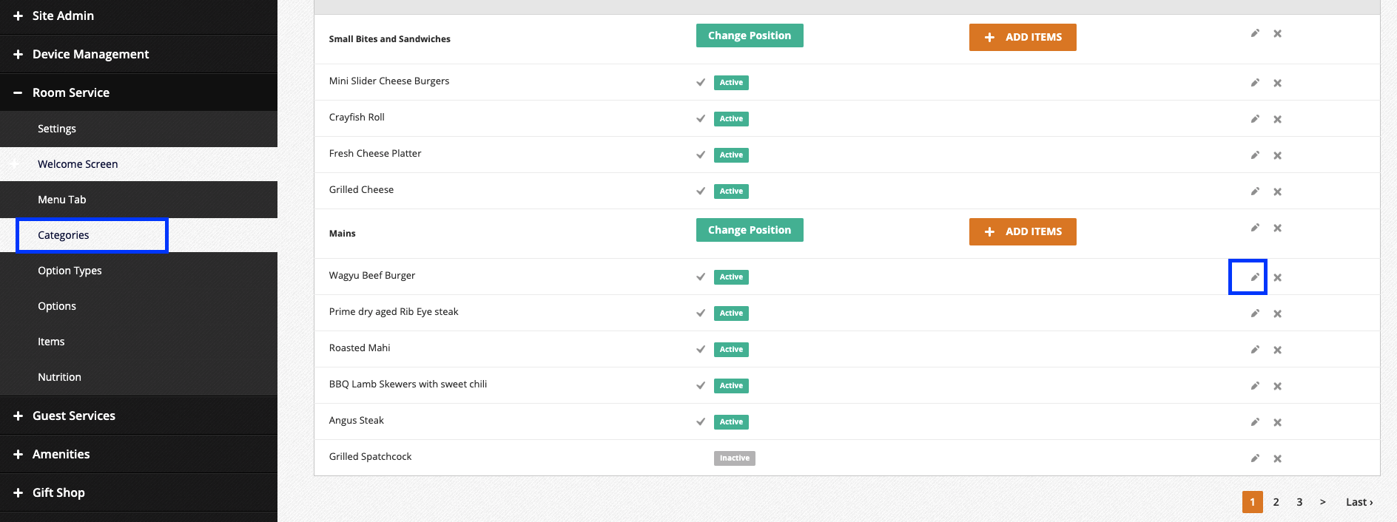This screenshot has width=1397, height=522.
Task: Toggle Active status of BBQ Lamb Skewers
Action: (x=730, y=386)
